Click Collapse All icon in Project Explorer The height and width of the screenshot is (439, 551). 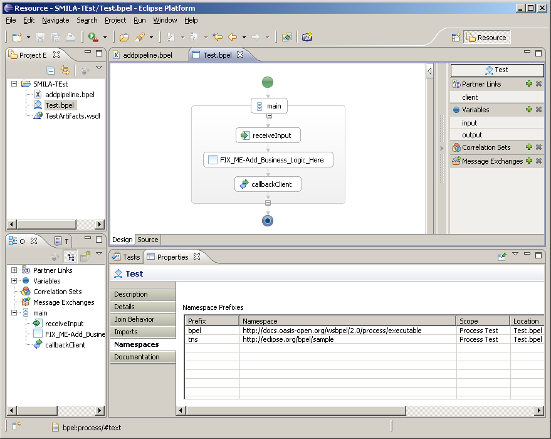[x=51, y=70]
